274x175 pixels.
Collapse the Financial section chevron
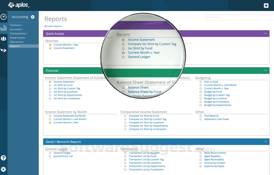tap(266, 71)
